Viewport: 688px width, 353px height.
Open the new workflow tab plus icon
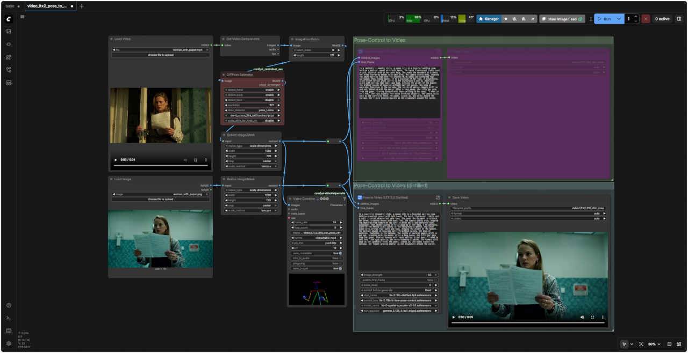[81, 6]
